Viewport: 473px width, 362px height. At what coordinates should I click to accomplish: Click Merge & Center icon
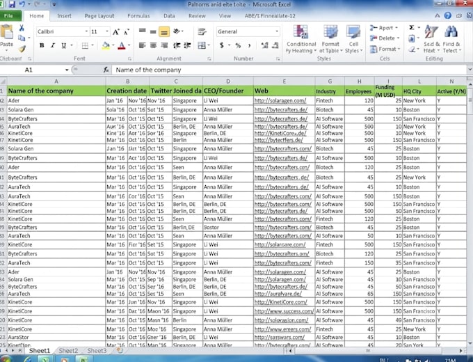(202, 45)
